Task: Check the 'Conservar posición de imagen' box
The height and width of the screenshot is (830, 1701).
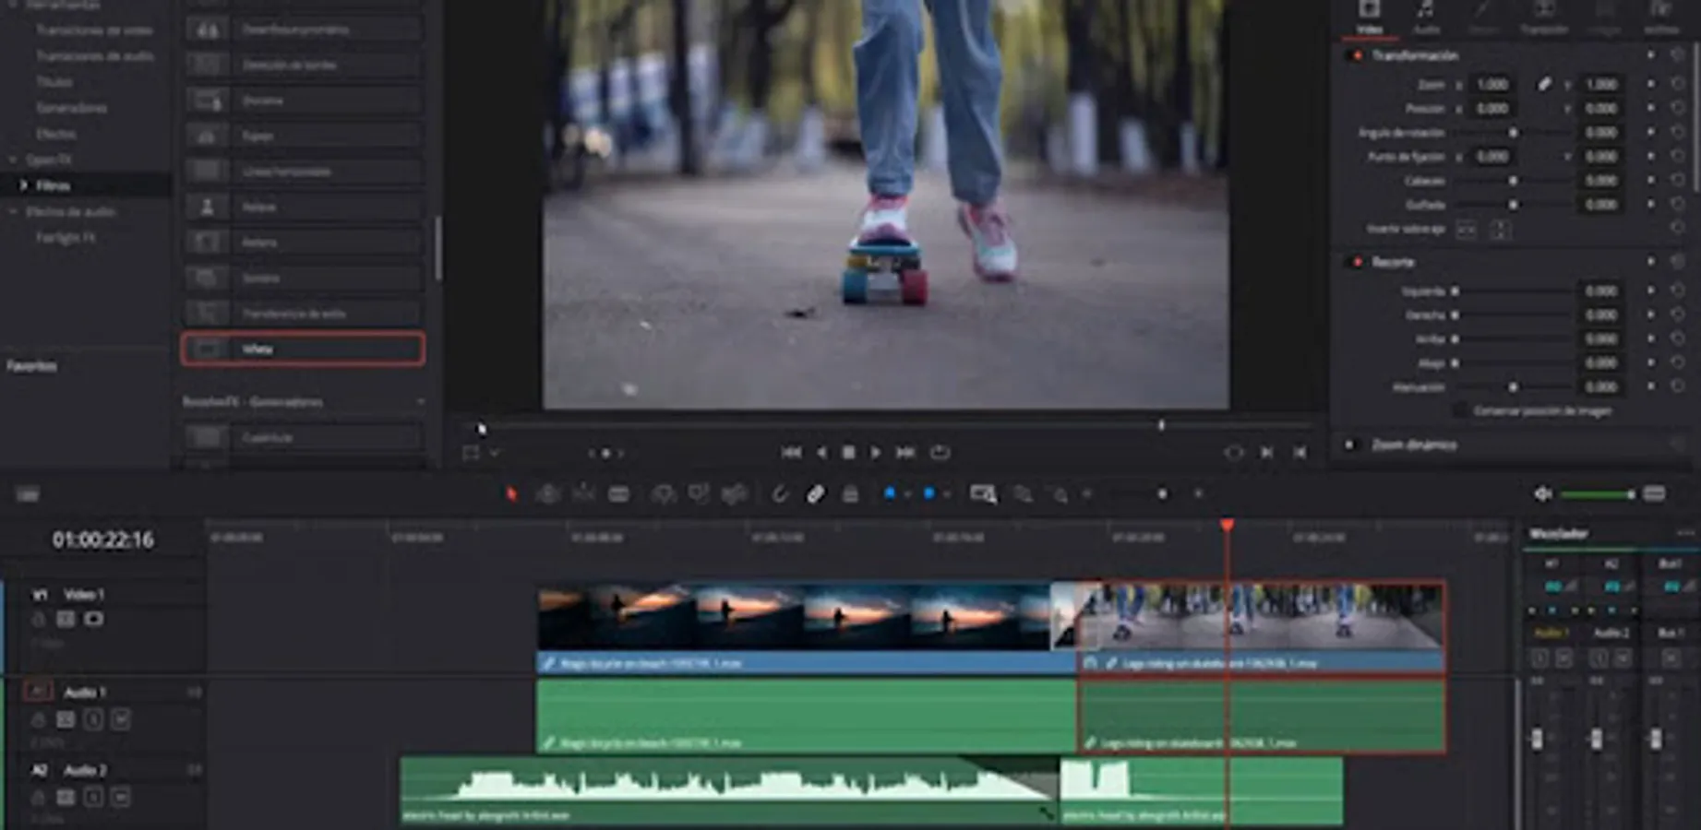Action: pyautogui.click(x=1460, y=410)
